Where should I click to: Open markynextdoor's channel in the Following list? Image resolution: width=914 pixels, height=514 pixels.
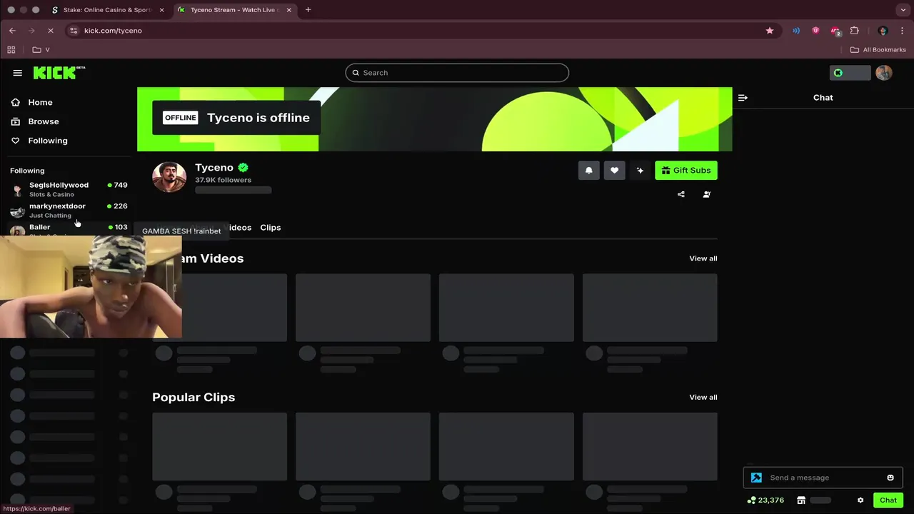point(69,211)
